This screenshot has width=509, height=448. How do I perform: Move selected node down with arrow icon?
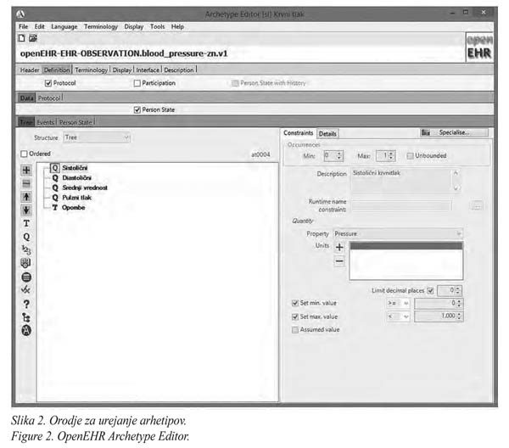[26, 210]
